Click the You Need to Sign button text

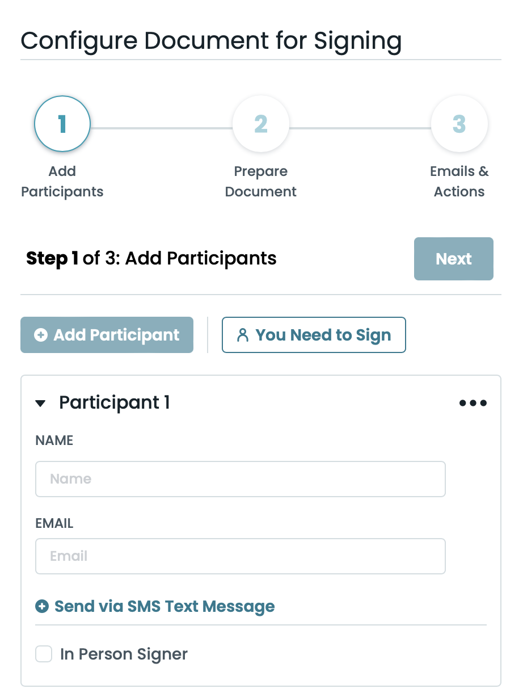click(323, 335)
